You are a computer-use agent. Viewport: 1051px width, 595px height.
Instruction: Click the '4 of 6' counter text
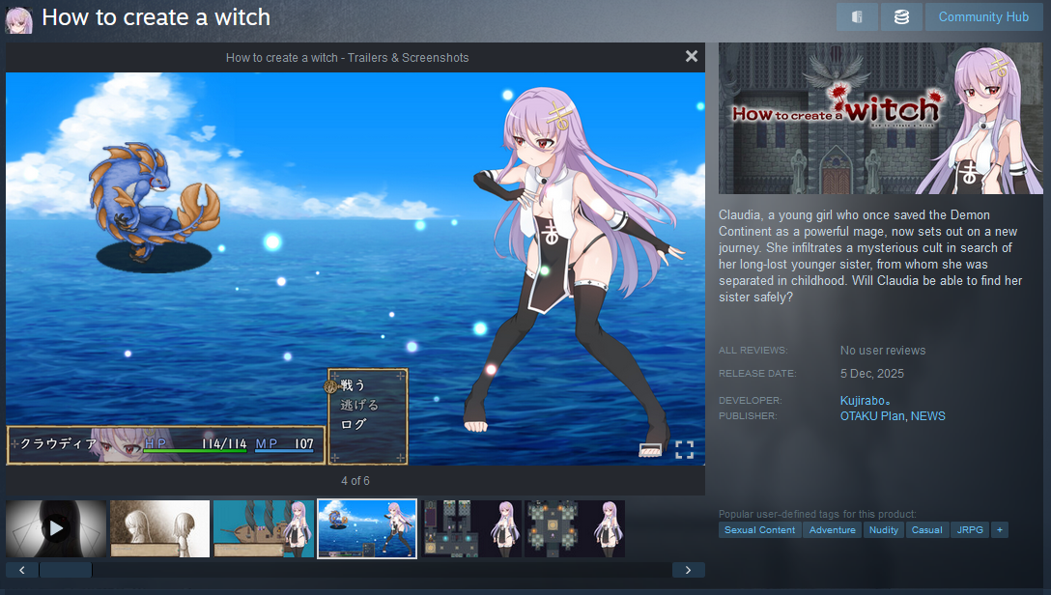point(355,481)
